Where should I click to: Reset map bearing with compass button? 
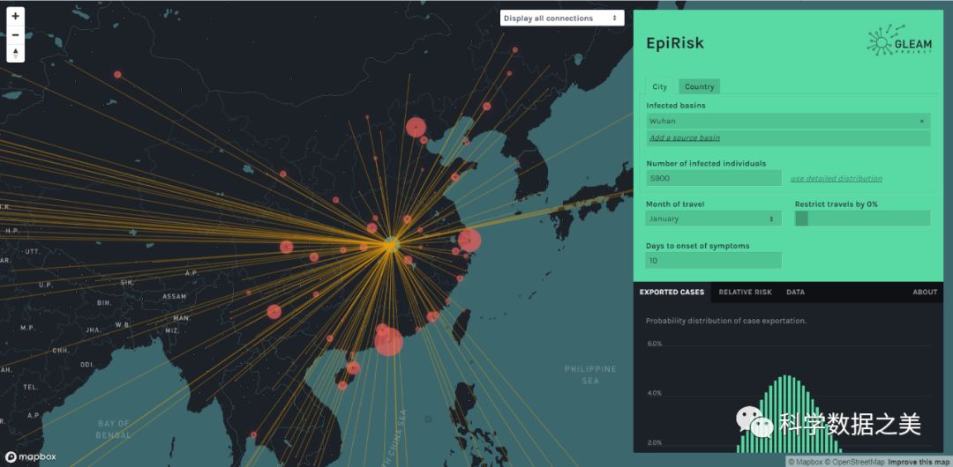click(x=15, y=54)
